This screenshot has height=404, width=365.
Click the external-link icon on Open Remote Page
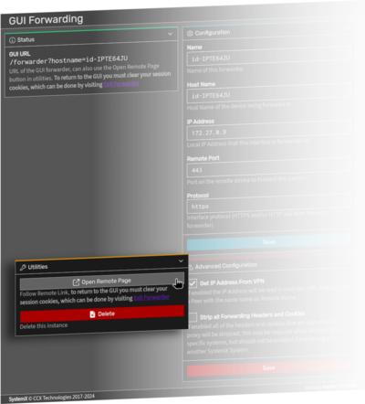76,282
